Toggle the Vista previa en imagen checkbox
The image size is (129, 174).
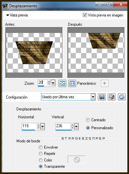pos(85,15)
